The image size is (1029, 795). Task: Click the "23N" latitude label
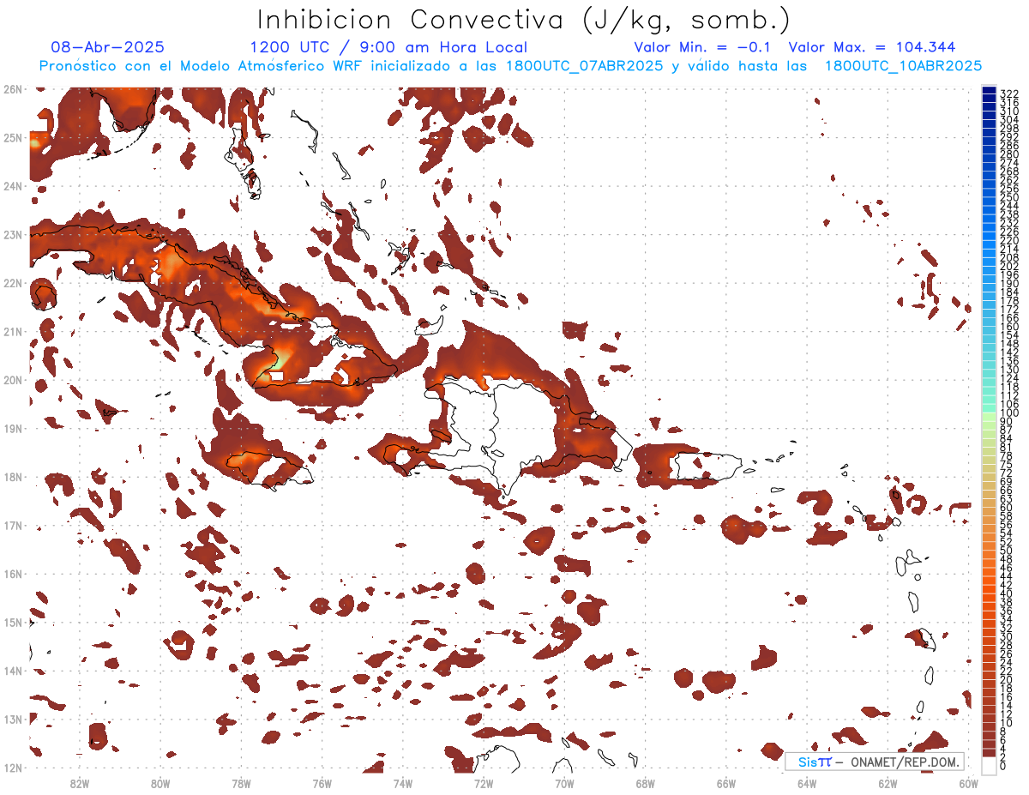13,234
